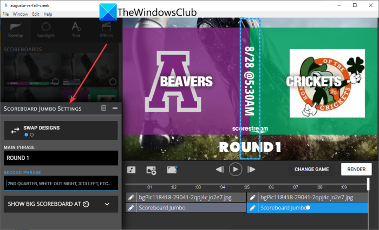Select the first design radio dot
This screenshot has width=379, height=230.
click(x=27, y=135)
